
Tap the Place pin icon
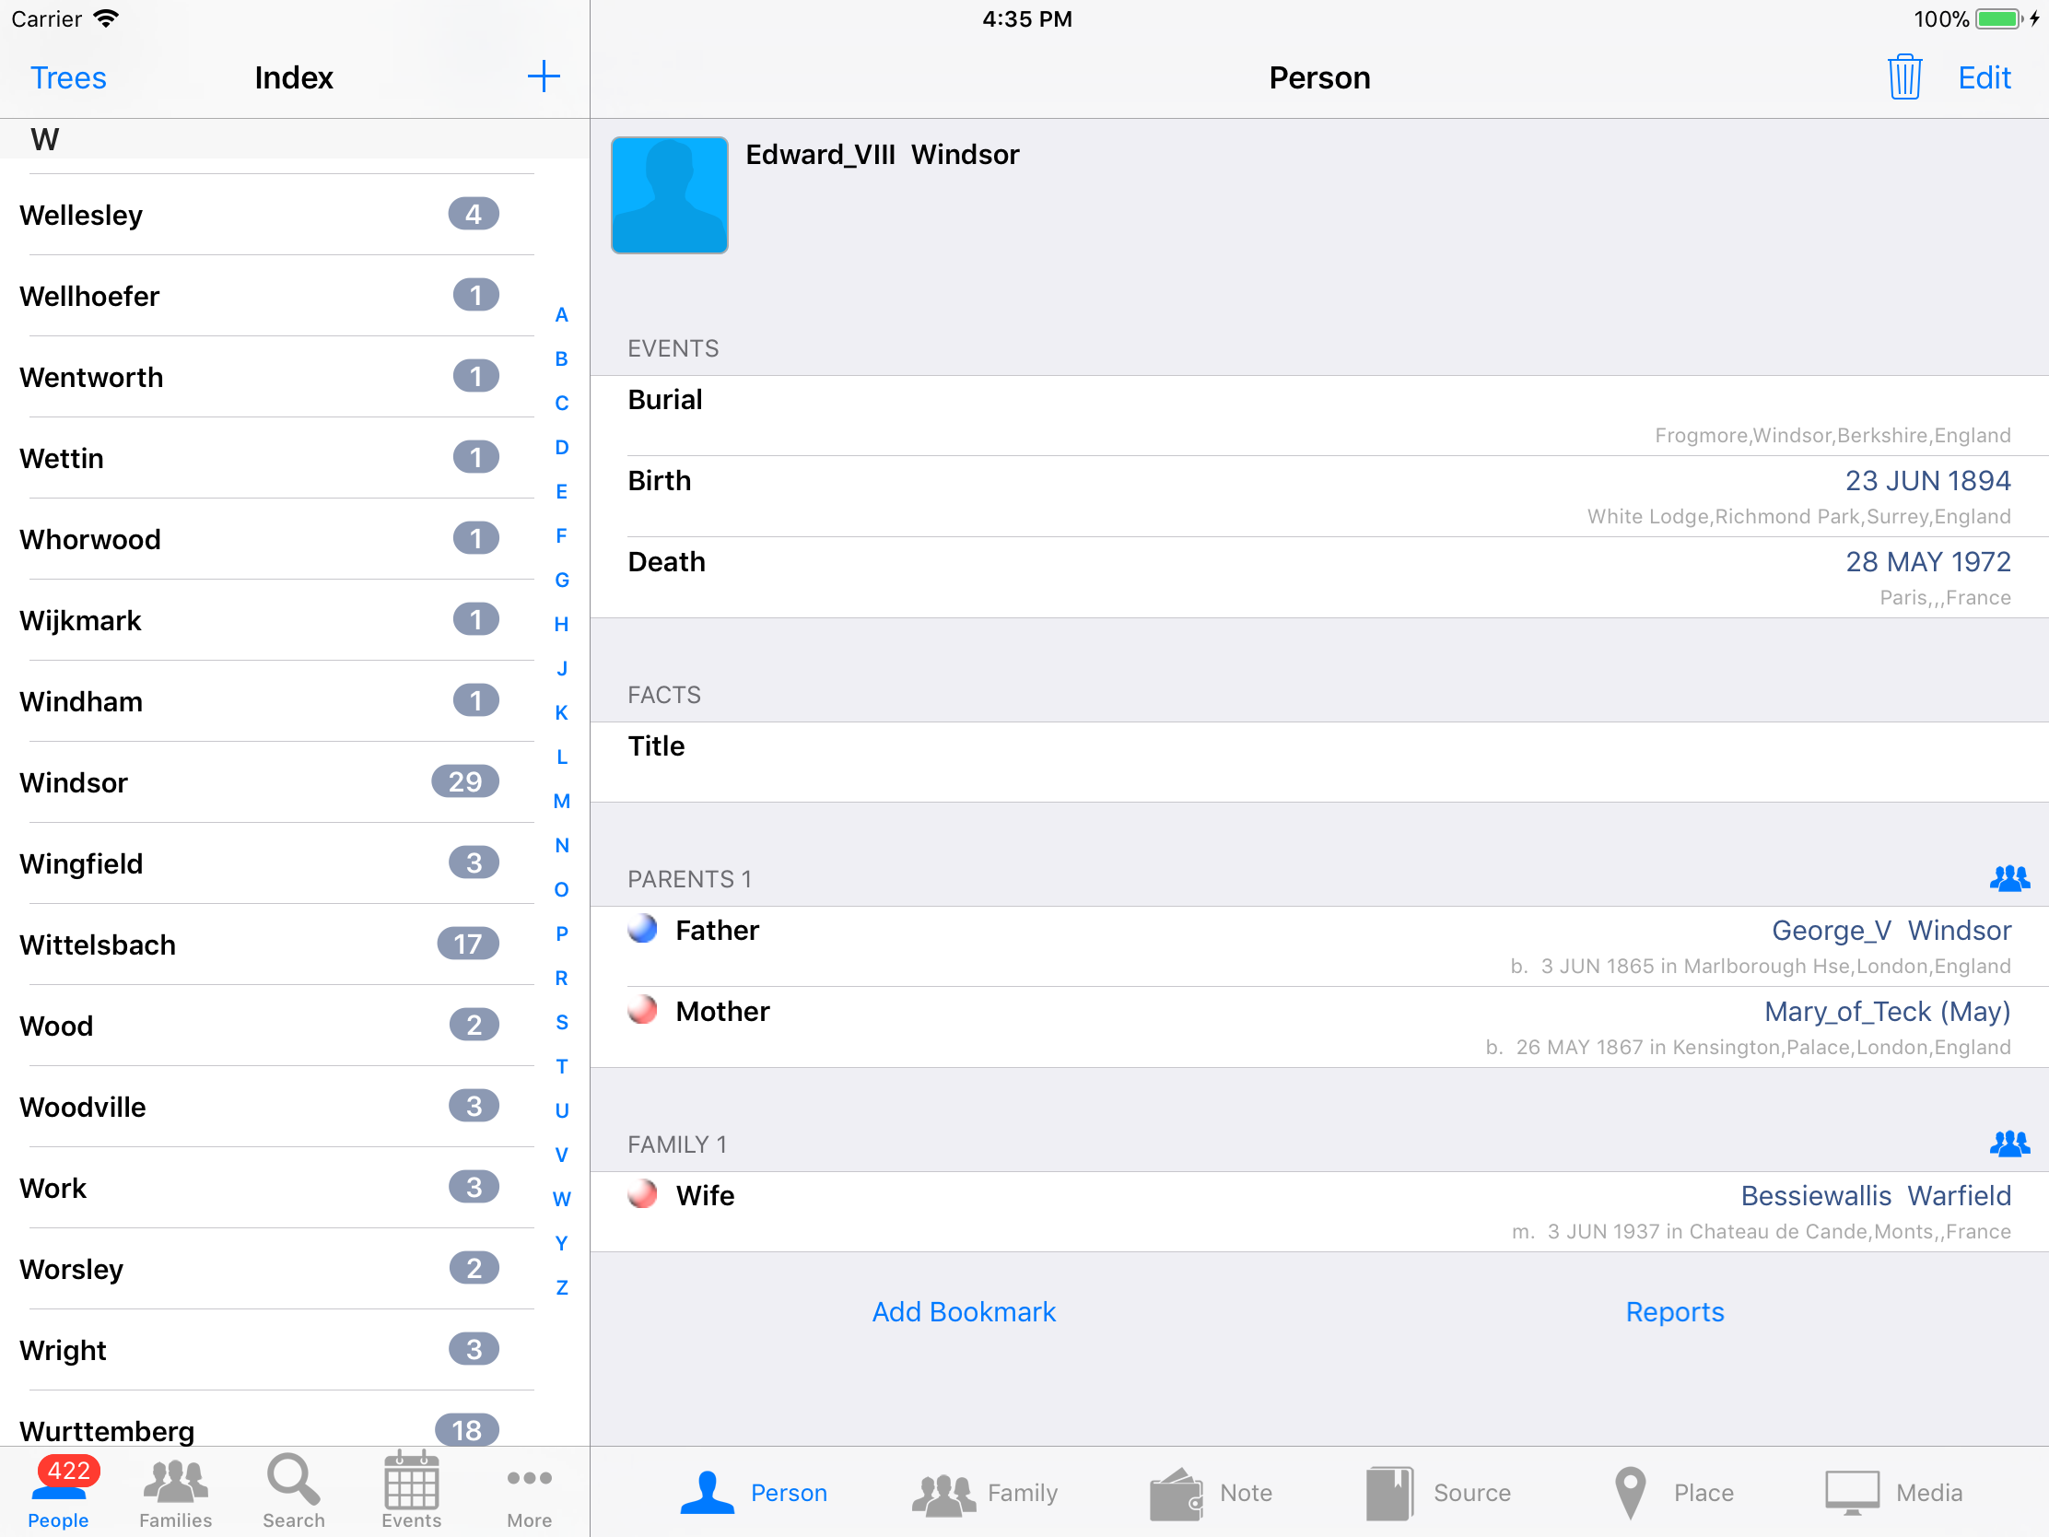pyautogui.click(x=1631, y=1492)
